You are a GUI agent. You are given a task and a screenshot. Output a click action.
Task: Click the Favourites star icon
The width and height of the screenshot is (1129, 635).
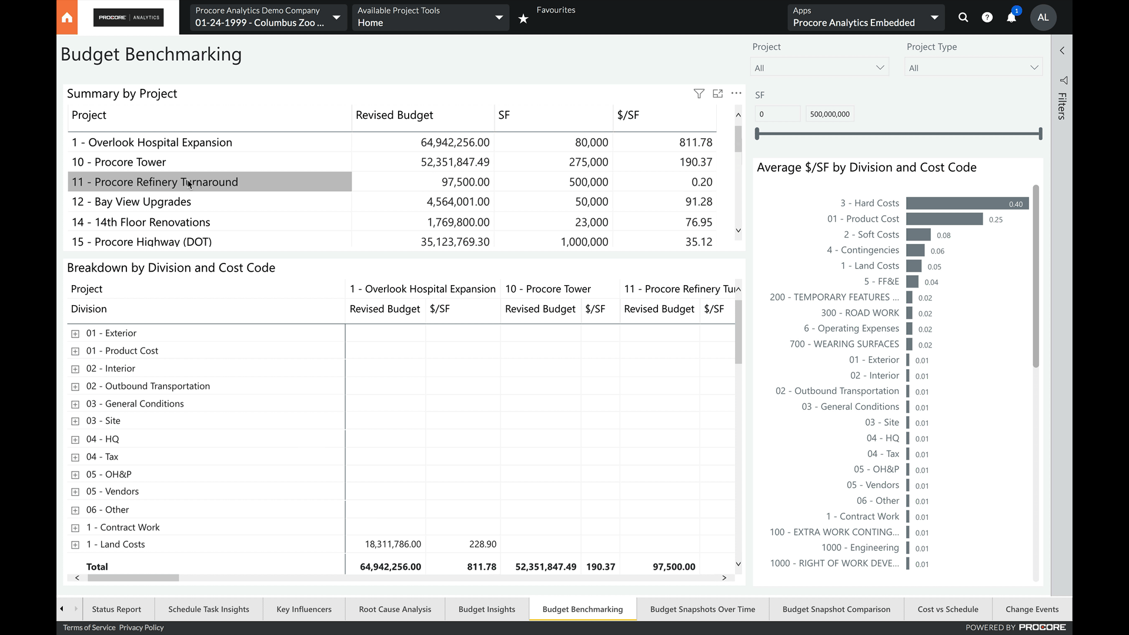pyautogui.click(x=523, y=19)
